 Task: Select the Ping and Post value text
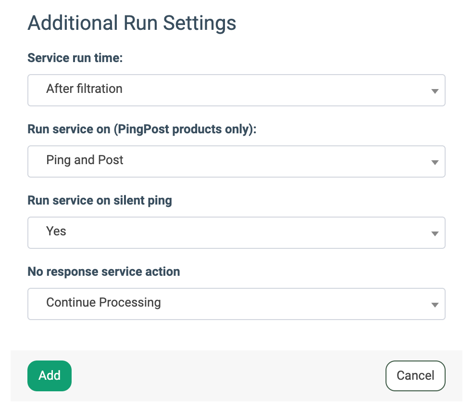[x=85, y=160]
